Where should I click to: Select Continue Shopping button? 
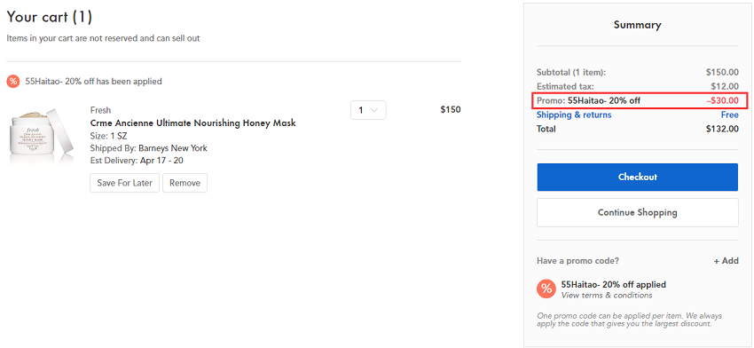pos(638,212)
